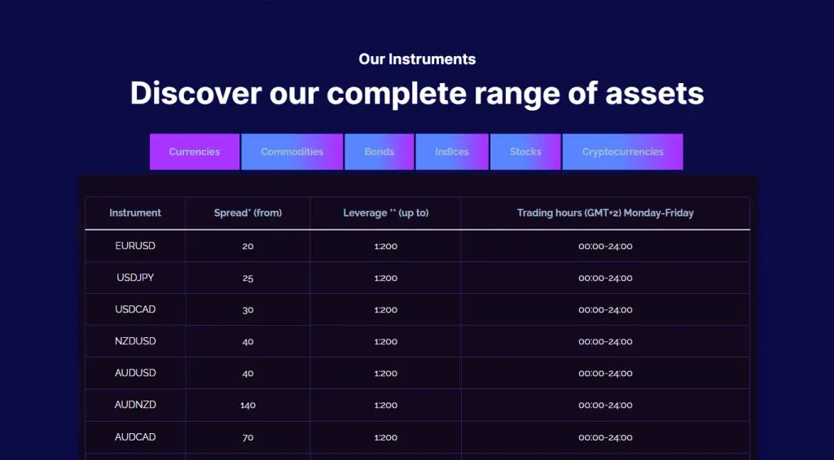
Task: Click trading hours 00:00-24:00 in NZDUSD row
Action: tap(605, 342)
